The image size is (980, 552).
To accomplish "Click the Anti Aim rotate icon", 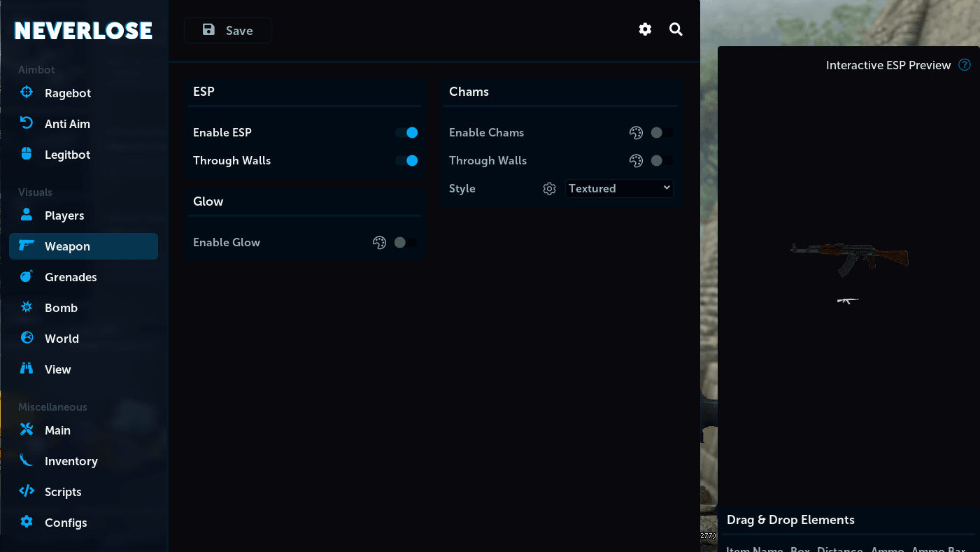I will (27, 123).
